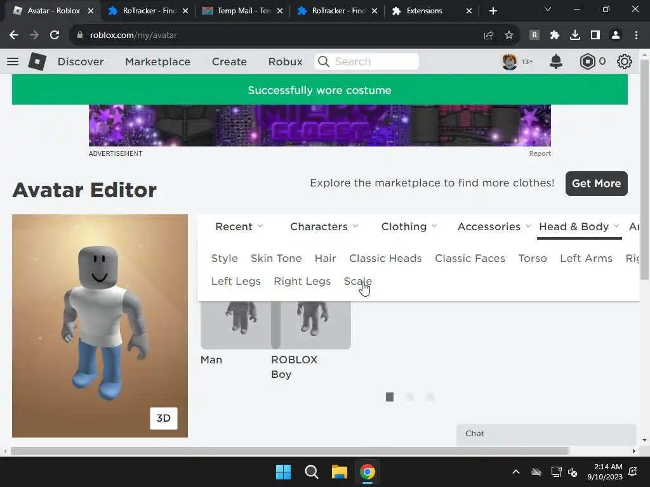Open Chrome downloads icon

(575, 36)
